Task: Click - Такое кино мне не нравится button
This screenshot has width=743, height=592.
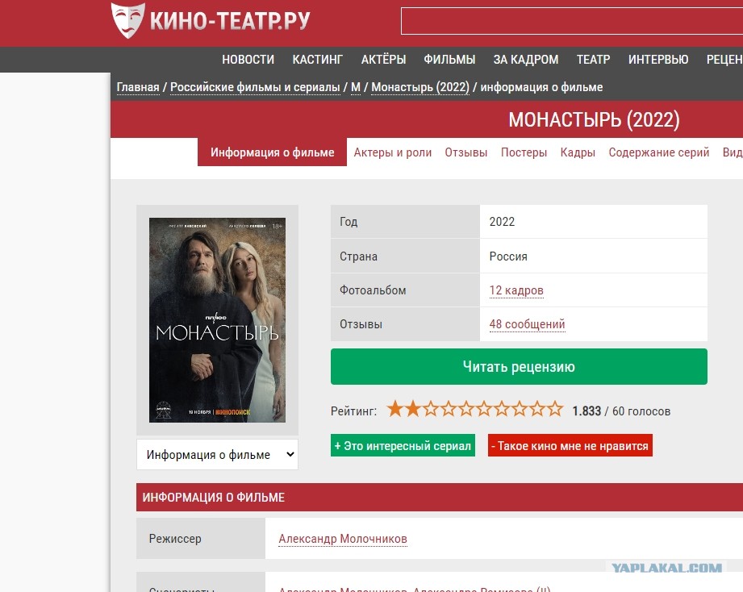Action: [570, 446]
